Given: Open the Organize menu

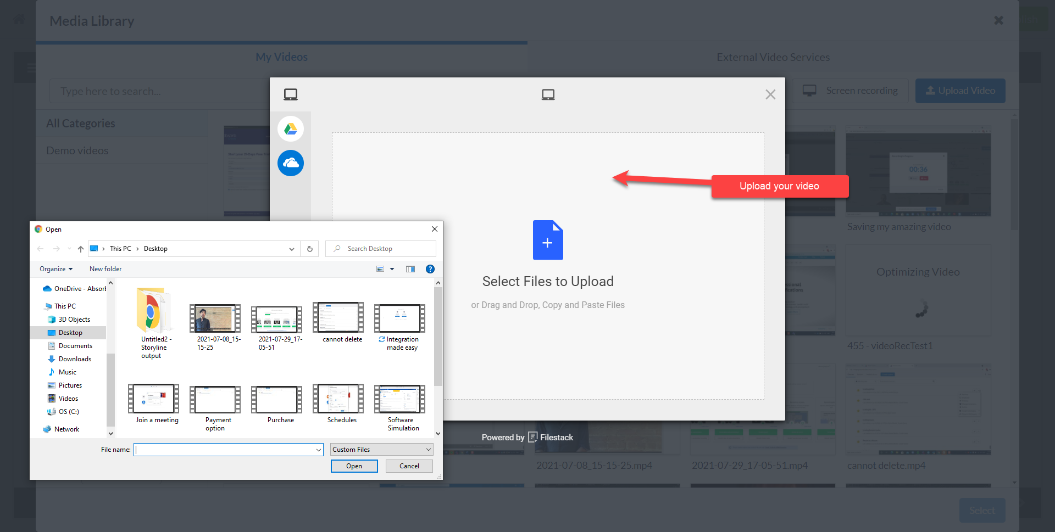Looking at the screenshot, I should coord(55,268).
